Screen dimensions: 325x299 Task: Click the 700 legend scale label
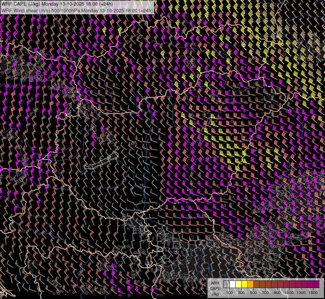(x=265, y=293)
